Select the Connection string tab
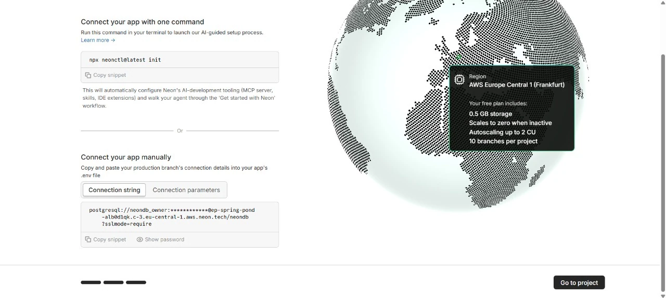666x298 pixels. coord(114,190)
